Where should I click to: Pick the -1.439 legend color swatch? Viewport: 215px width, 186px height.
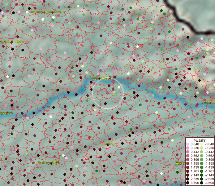point(202,167)
